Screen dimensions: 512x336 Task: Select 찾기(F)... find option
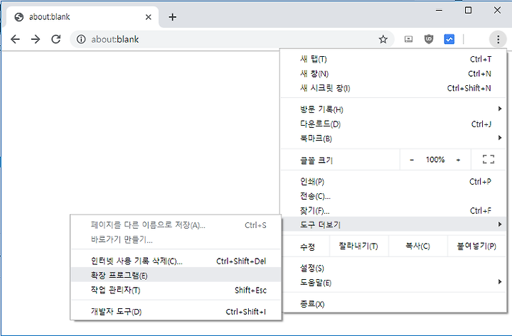pos(393,210)
